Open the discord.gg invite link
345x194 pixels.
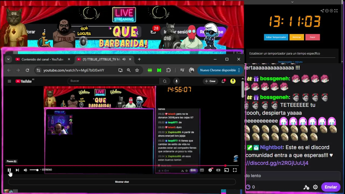coord(277,163)
